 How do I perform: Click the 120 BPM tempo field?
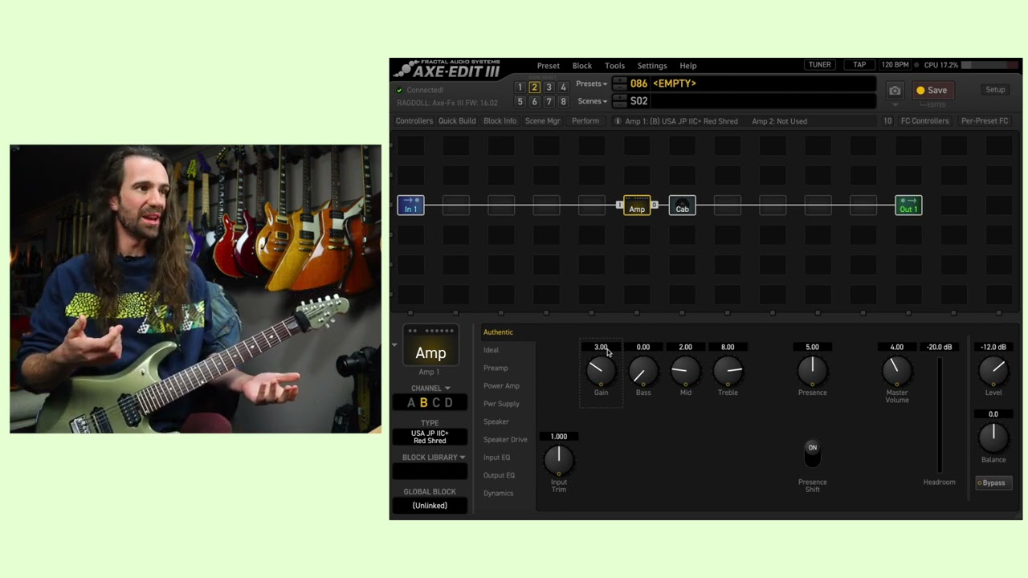click(895, 65)
